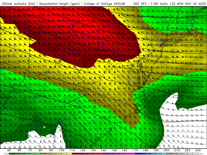This screenshot has width=207, height=155.
Task: Click the 230 value on color scale
Action: 198,150
